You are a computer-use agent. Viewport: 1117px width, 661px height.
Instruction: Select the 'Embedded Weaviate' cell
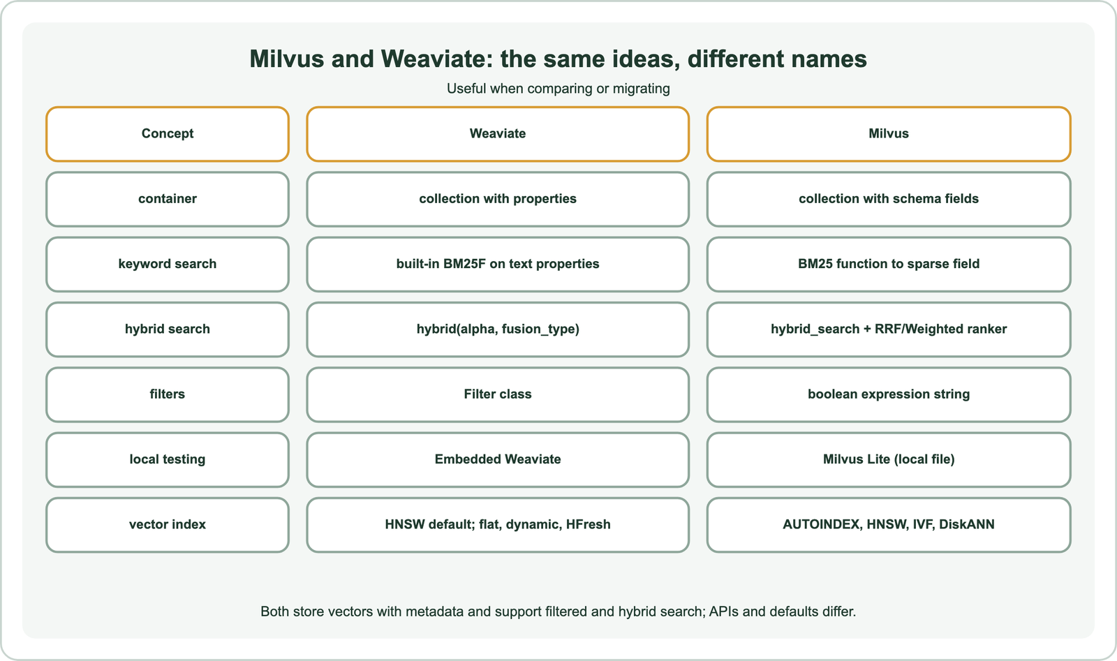coord(498,459)
